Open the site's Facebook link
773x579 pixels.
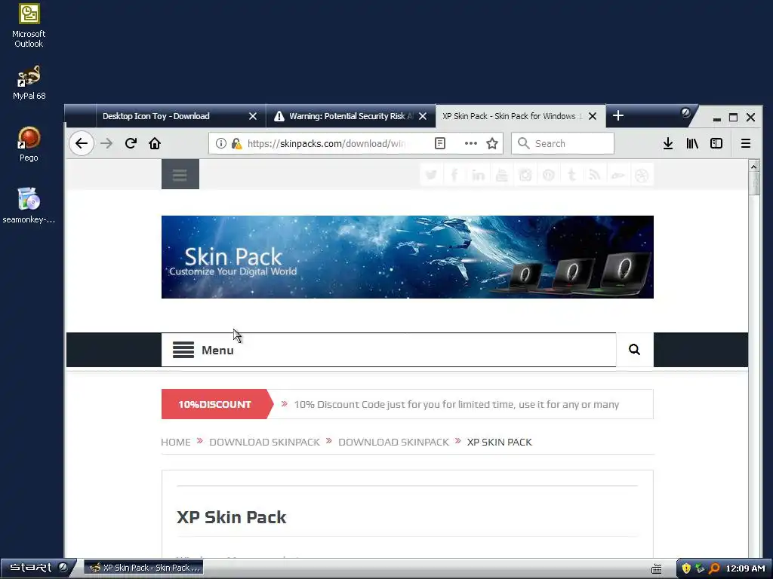pos(454,175)
